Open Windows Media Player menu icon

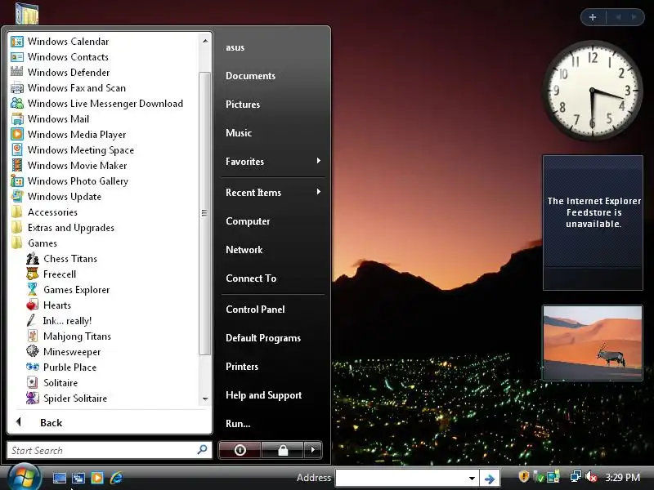pyautogui.click(x=17, y=134)
